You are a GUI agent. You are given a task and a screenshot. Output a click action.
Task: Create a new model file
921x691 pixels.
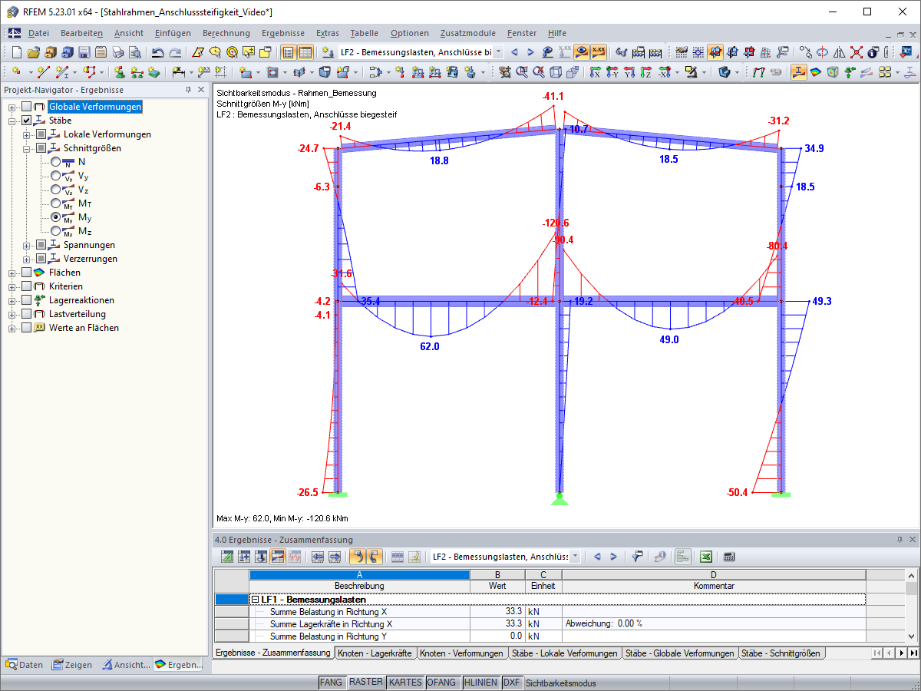[x=18, y=52]
